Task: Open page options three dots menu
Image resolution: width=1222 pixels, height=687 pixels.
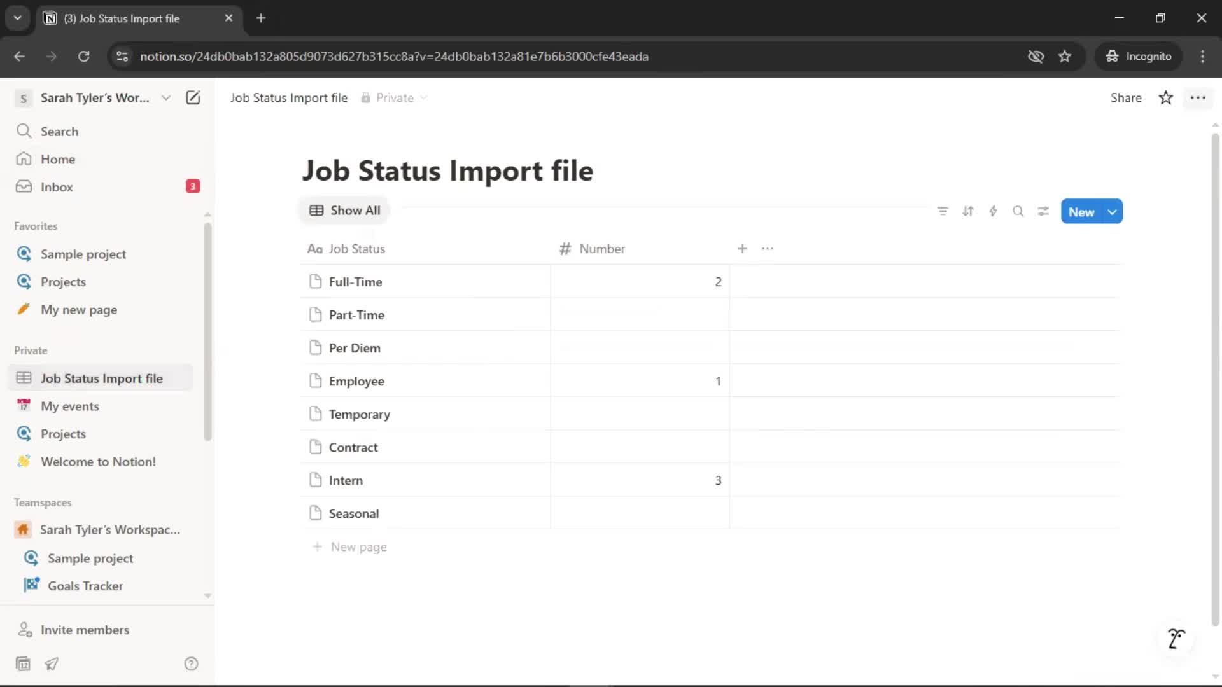Action: click(x=1198, y=97)
